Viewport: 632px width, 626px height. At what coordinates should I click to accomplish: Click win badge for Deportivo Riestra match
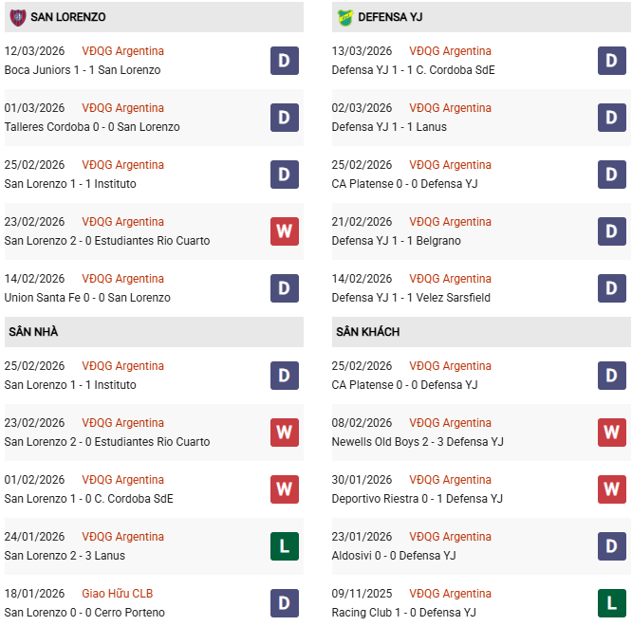[612, 489]
